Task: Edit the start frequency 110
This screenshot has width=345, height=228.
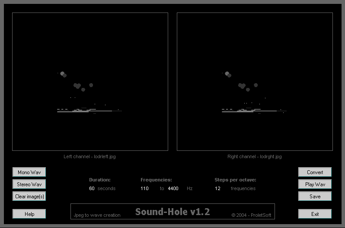Action: [x=144, y=188]
